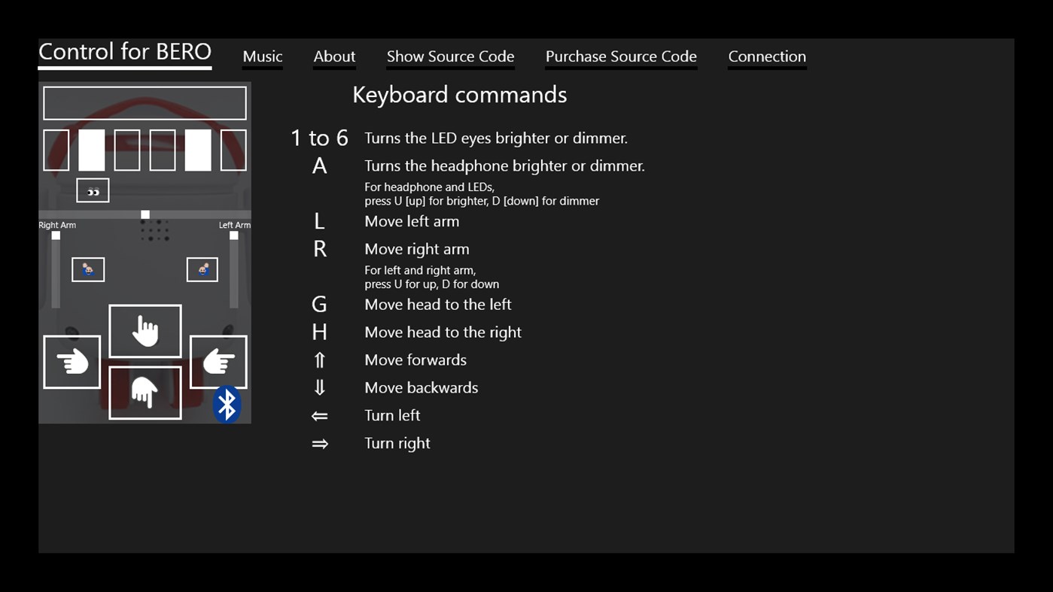The width and height of the screenshot is (1053, 592).
Task: Click the turn-right pointing hand button
Action: [x=218, y=362]
